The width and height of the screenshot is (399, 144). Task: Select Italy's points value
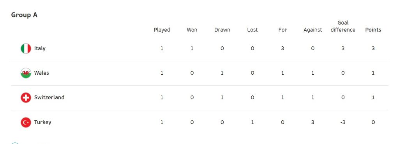click(x=373, y=48)
